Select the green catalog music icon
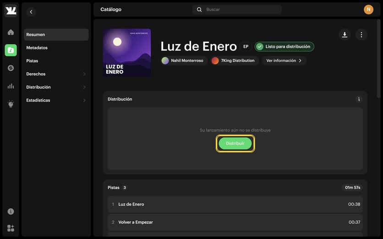 [x=11, y=50]
